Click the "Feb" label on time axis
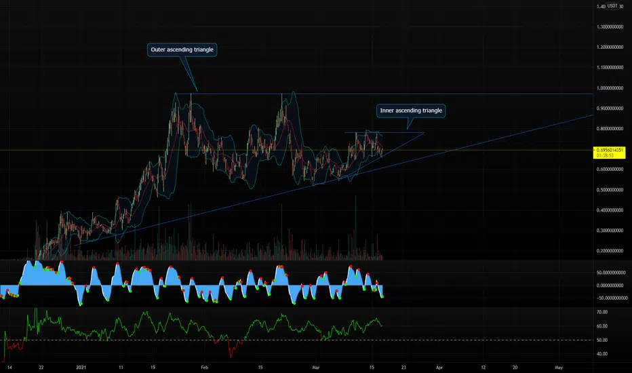 pyautogui.click(x=204, y=368)
